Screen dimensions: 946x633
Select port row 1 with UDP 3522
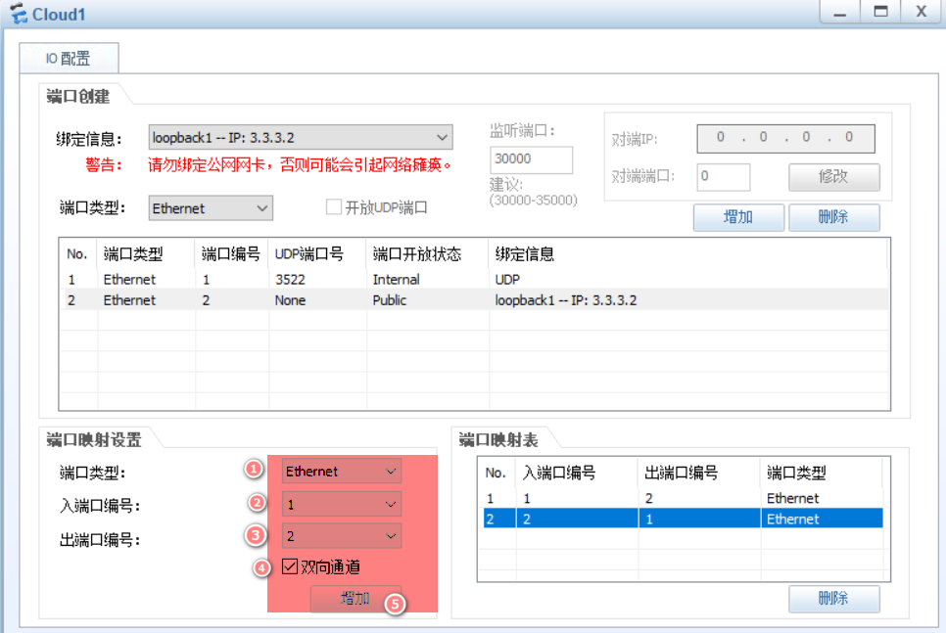[474, 279]
